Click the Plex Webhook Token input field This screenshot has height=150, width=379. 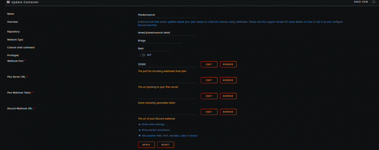[x=167, y=96]
